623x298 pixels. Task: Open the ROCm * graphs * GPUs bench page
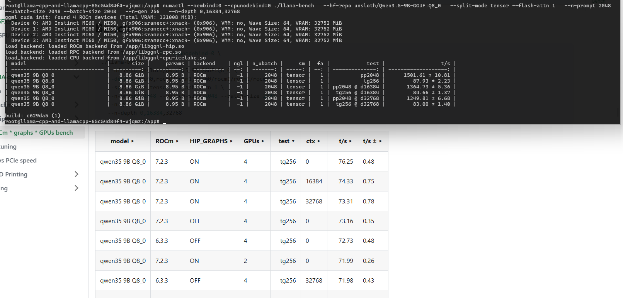(37, 132)
